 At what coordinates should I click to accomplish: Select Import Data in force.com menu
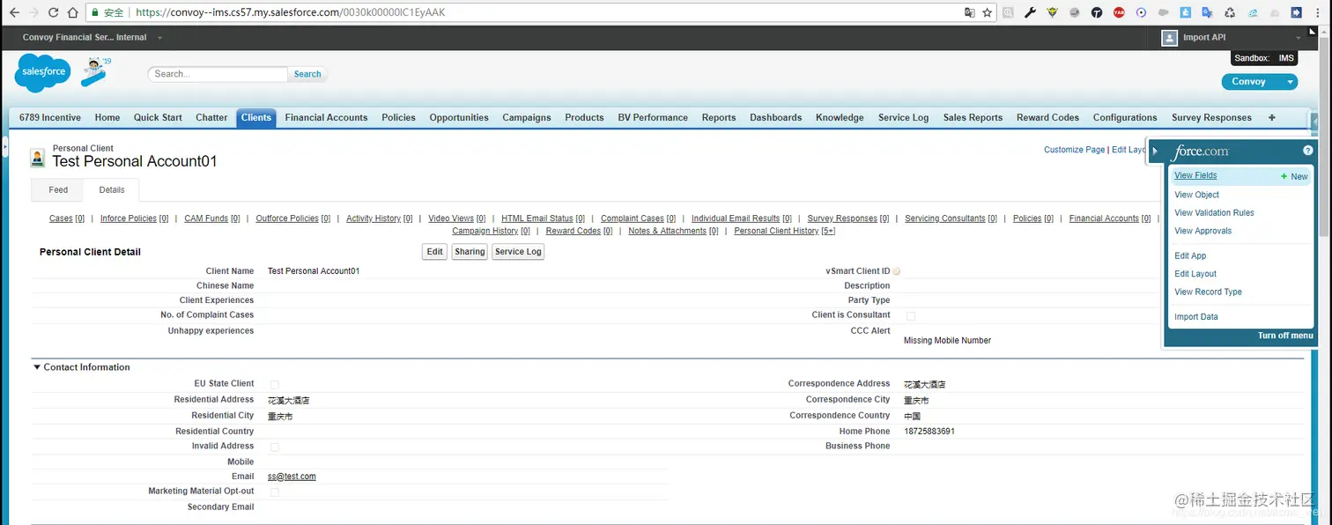[1196, 317]
